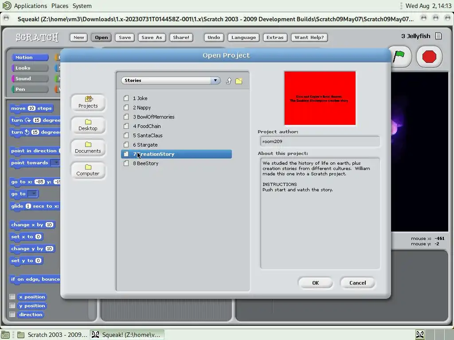Click the set x to 0 block
Image resolution: width=454 pixels, height=340 pixels.
tap(26, 236)
